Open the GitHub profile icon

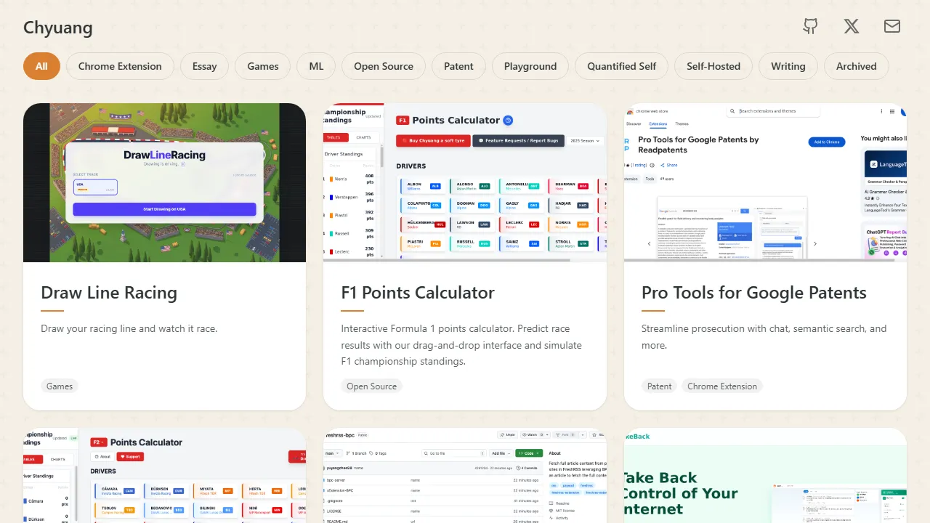(810, 27)
